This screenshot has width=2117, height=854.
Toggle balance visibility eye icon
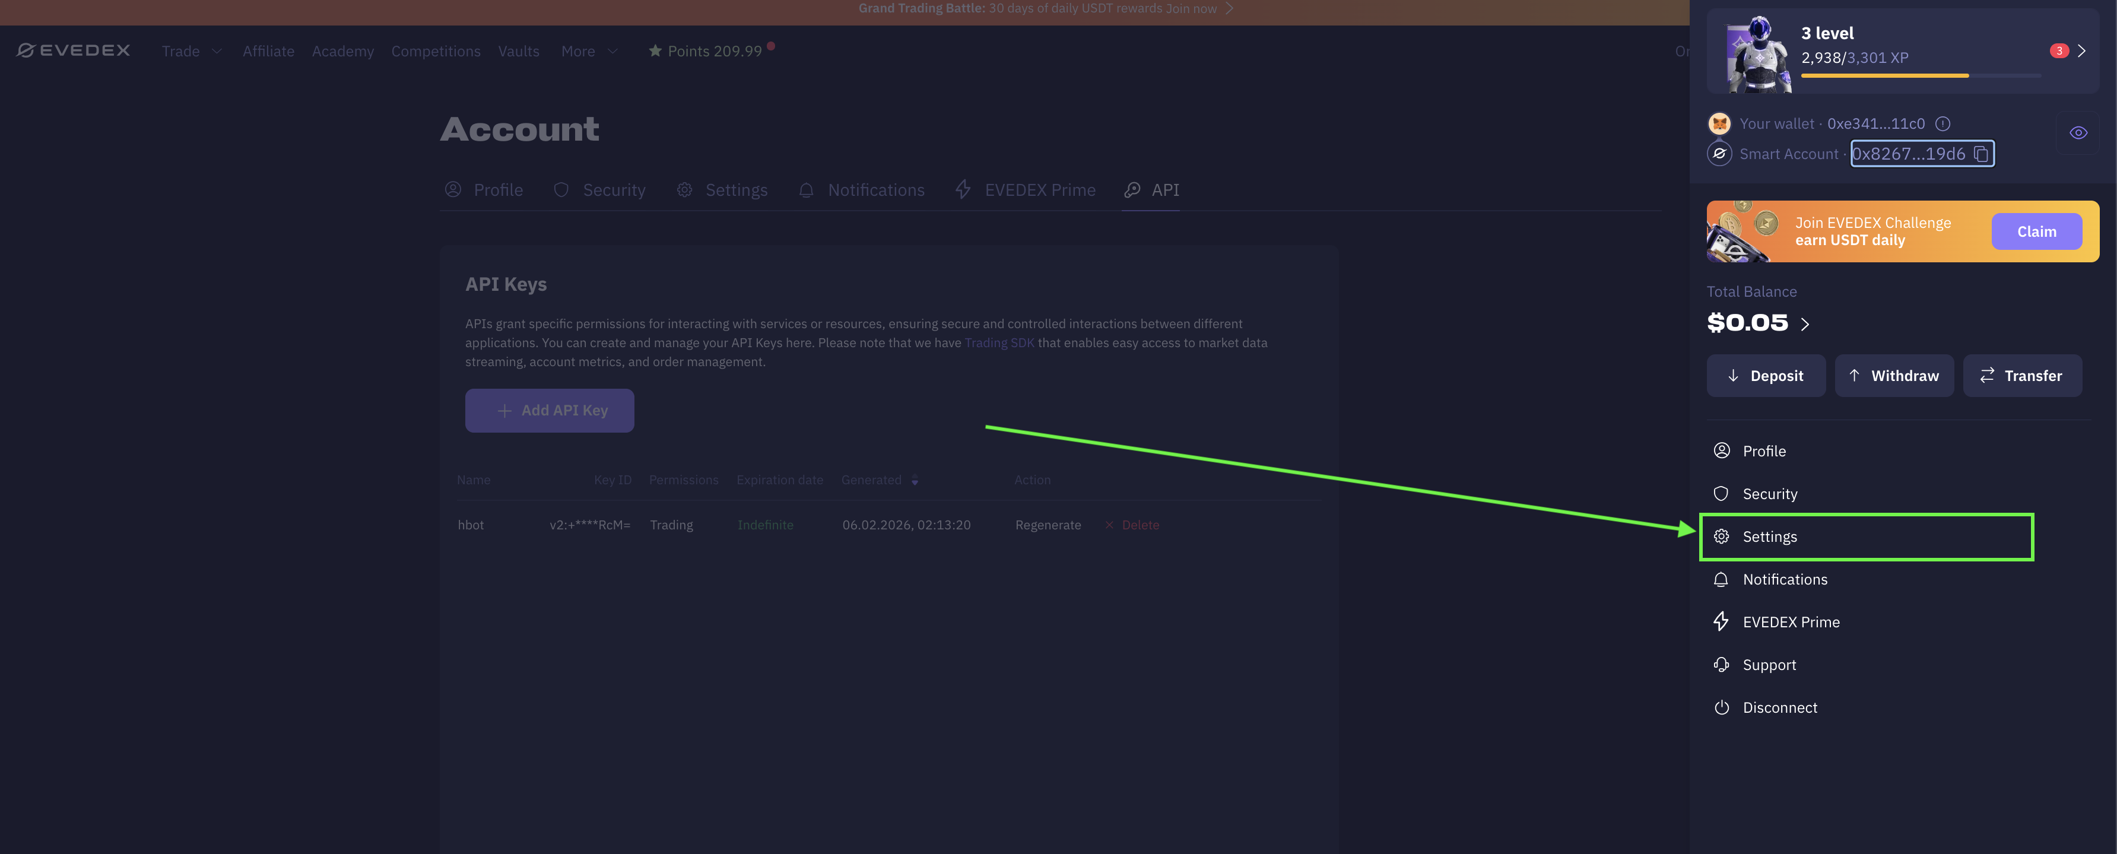(2078, 133)
